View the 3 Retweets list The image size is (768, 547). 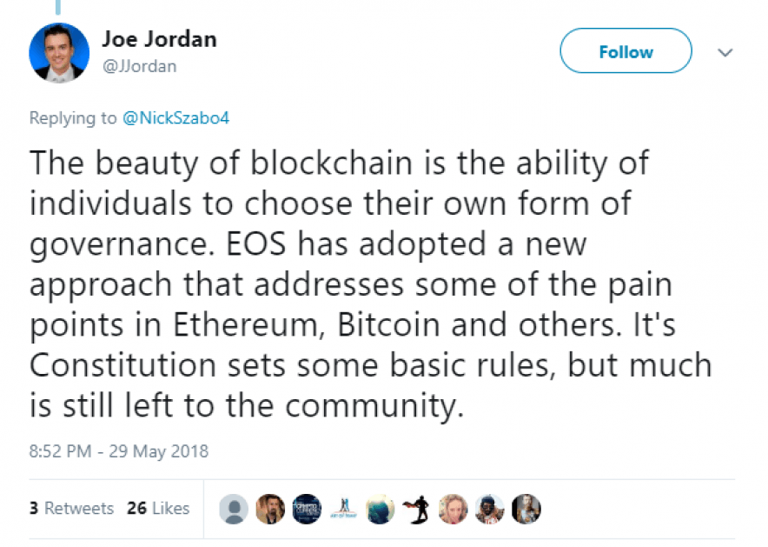click(71, 508)
